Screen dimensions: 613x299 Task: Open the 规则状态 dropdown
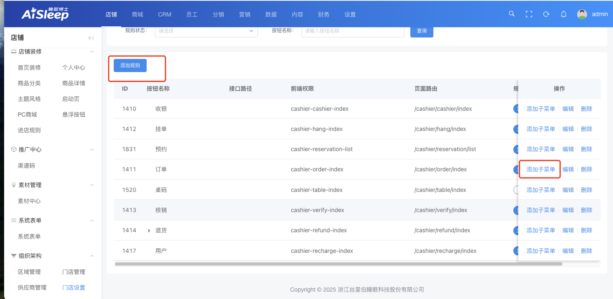(x=206, y=30)
